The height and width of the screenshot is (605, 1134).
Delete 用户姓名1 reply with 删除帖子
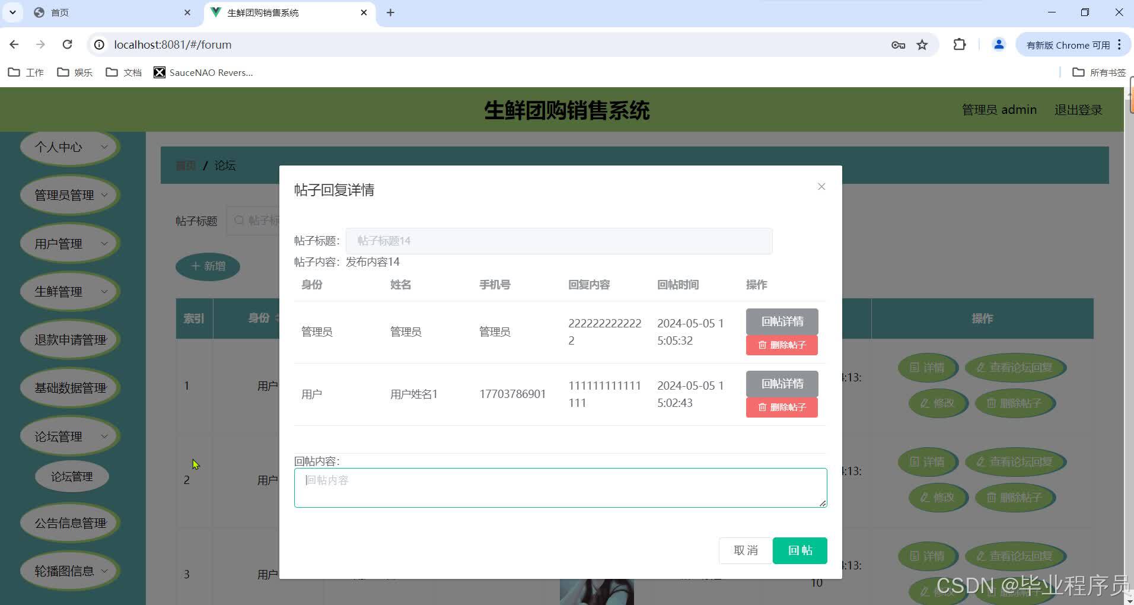[x=782, y=407]
